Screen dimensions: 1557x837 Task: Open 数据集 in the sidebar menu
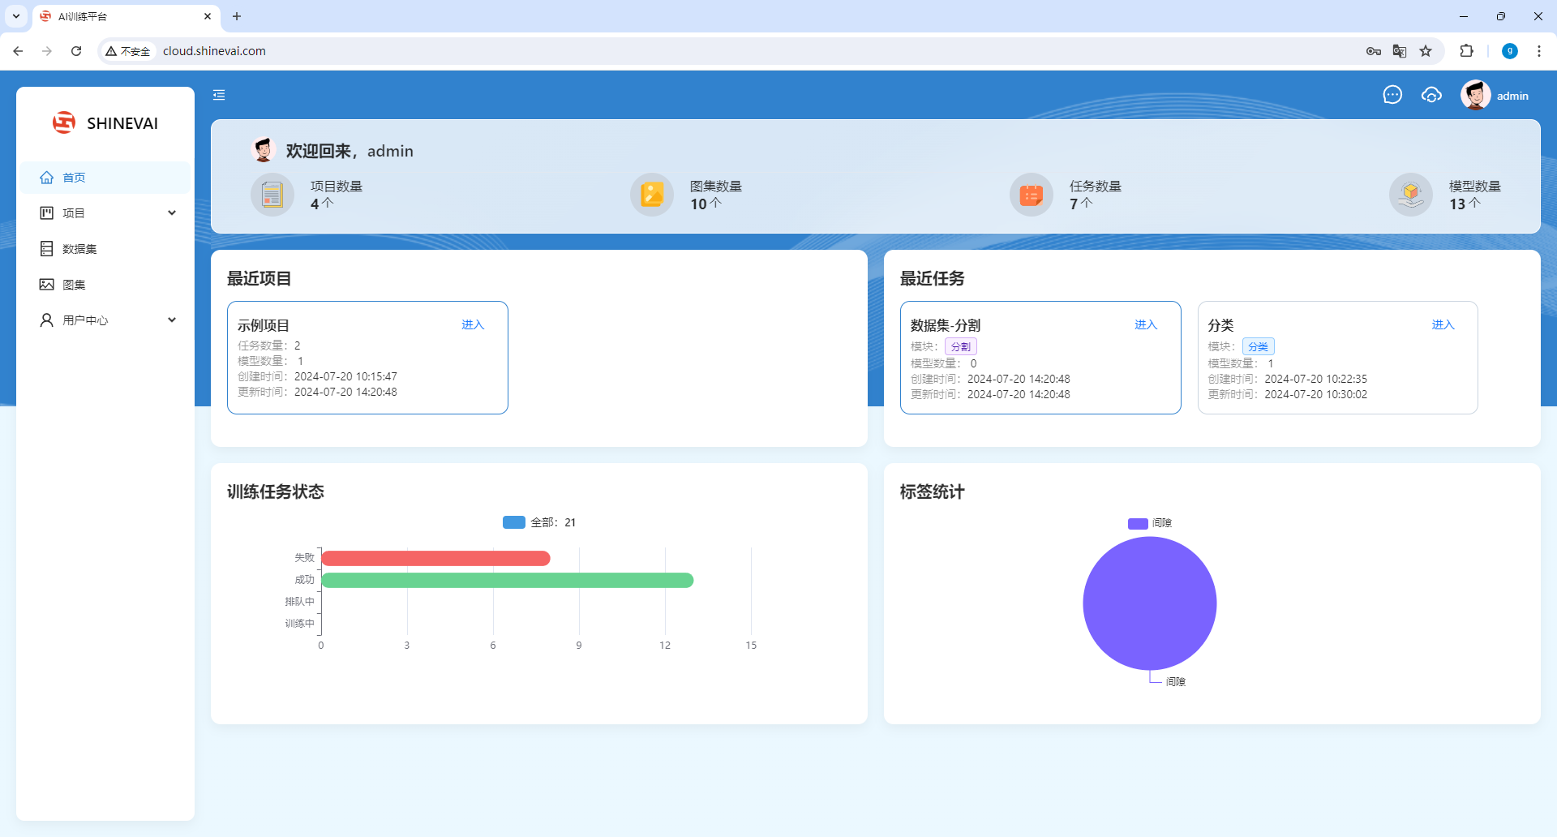coord(105,248)
